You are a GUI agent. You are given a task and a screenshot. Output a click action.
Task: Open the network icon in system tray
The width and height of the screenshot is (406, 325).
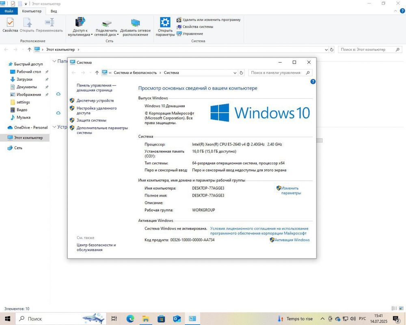pos(345,318)
